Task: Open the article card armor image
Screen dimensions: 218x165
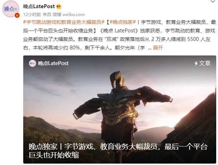Action: point(120,109)
